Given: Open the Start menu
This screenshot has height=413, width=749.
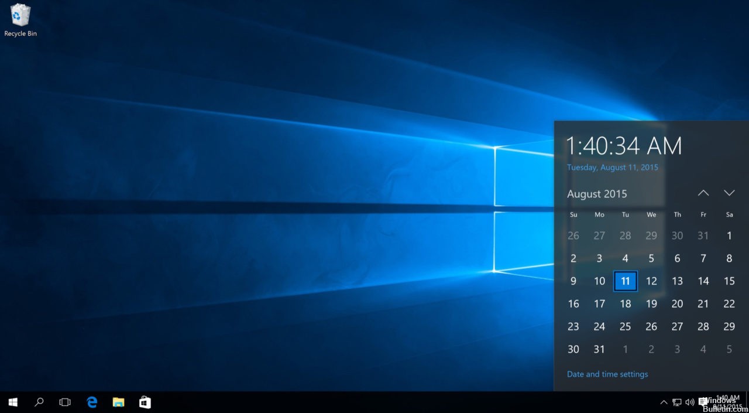Looking at the screenshot, I should pos(12,402).
